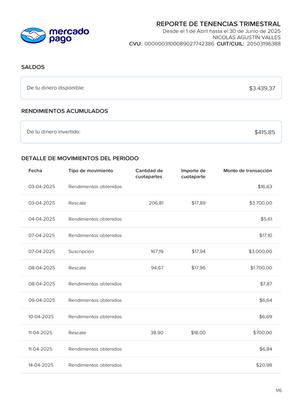Click 'Rescate' in the 08-04-2025 row

click(77, 268)
